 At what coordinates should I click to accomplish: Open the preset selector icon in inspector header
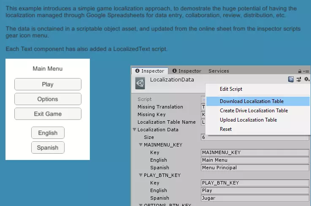(x=299, y=79)
